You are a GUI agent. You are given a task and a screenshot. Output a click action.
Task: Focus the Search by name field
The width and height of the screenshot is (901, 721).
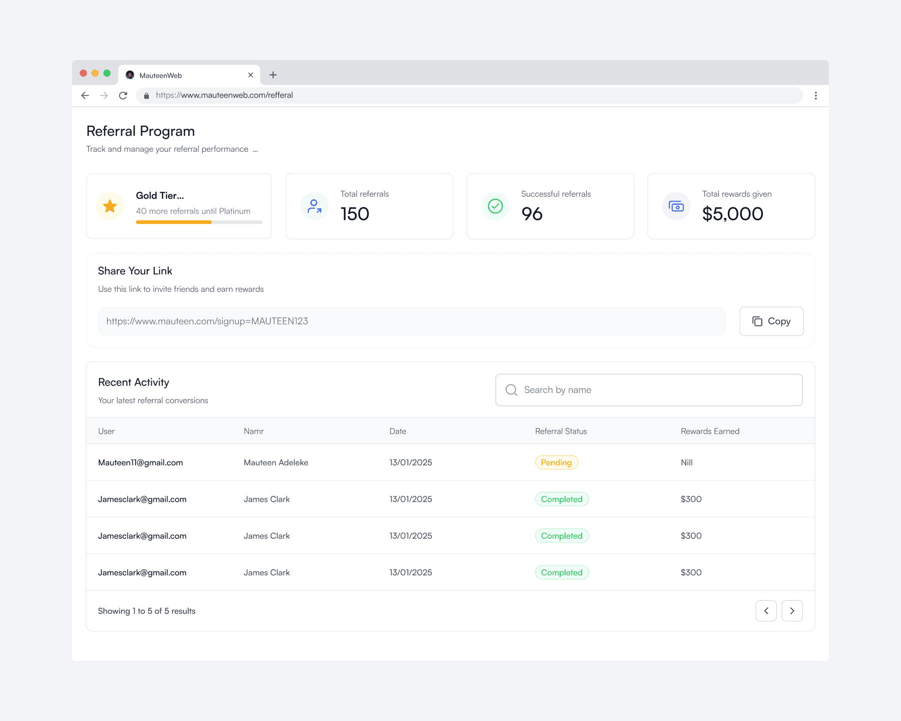[x=649, y=390]
